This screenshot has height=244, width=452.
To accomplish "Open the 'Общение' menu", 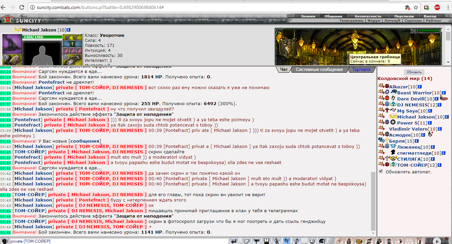I will tap(333, 16).
